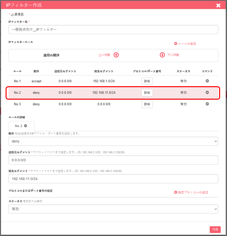
Task: Click accept action of rule No.1
Action: coord(36,81)
